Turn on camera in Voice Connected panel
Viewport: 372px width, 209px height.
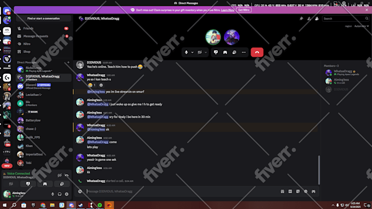11,184
